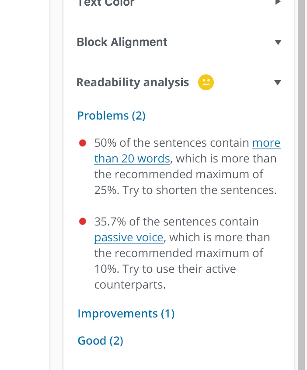Expand the Improvements (1) section

(x=126, y=314)
